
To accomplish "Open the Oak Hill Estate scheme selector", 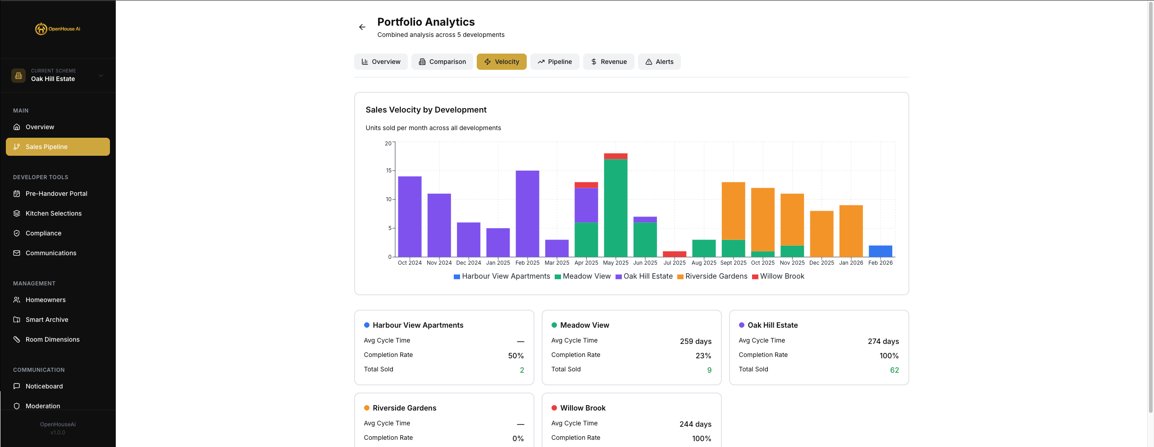I will click(58, 76).
